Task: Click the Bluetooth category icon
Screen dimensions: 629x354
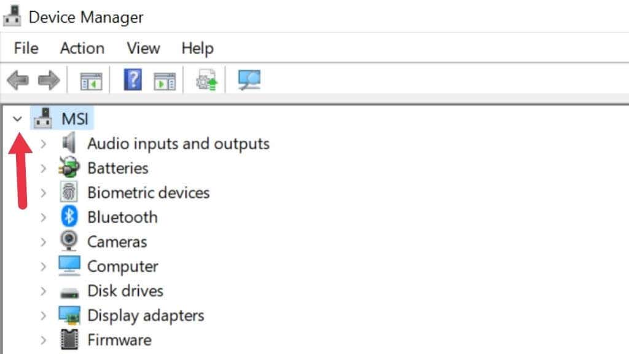Action: tap(69, 217)
